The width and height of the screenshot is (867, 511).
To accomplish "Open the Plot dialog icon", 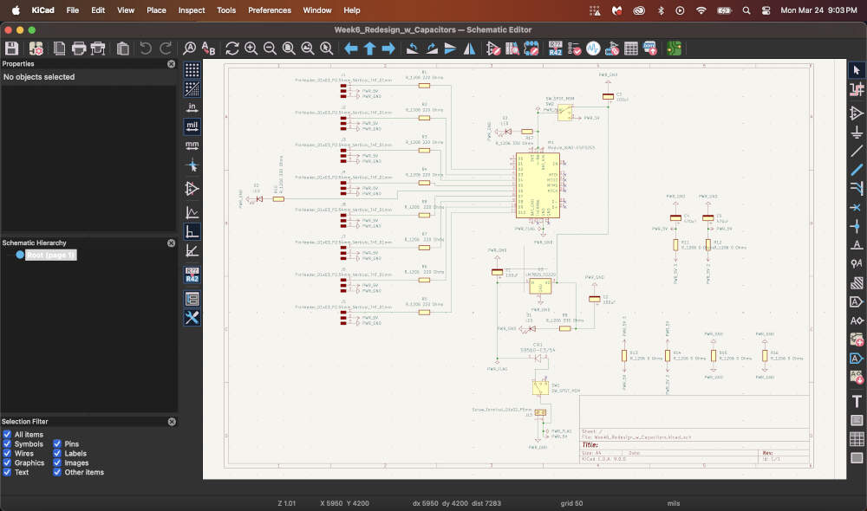I will [x=98, y=49].
